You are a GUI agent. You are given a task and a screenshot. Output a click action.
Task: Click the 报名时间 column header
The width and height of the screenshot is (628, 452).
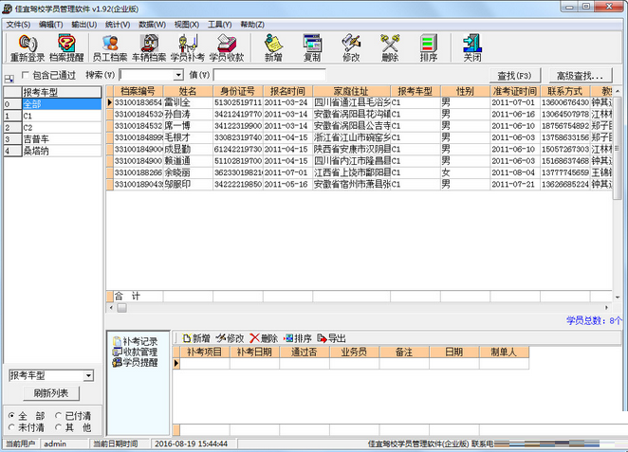(x=287, y=91)
